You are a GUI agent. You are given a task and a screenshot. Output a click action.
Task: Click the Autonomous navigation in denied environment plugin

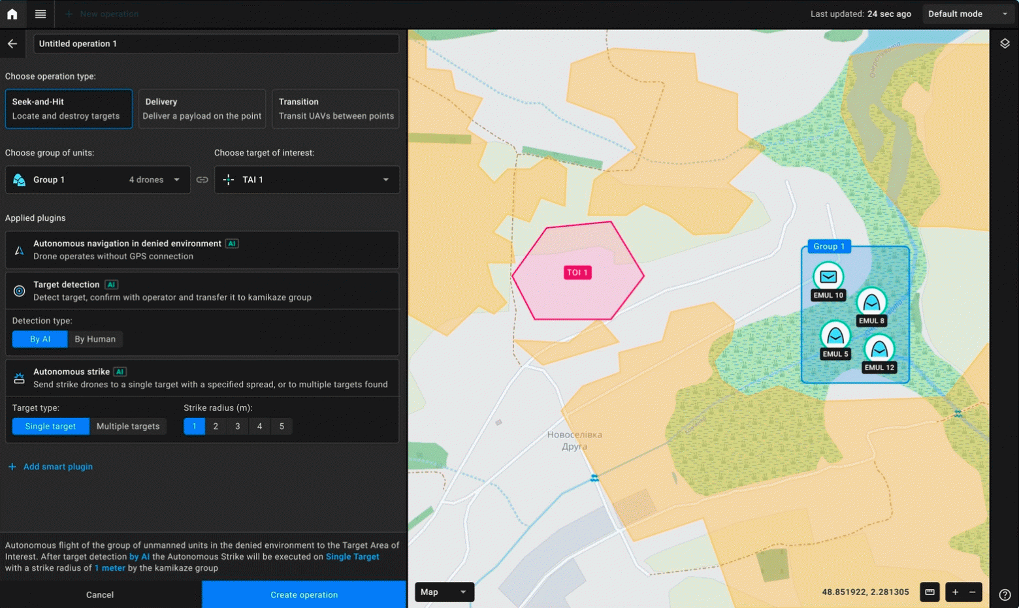pyautogui.click(x=202, y=249)
